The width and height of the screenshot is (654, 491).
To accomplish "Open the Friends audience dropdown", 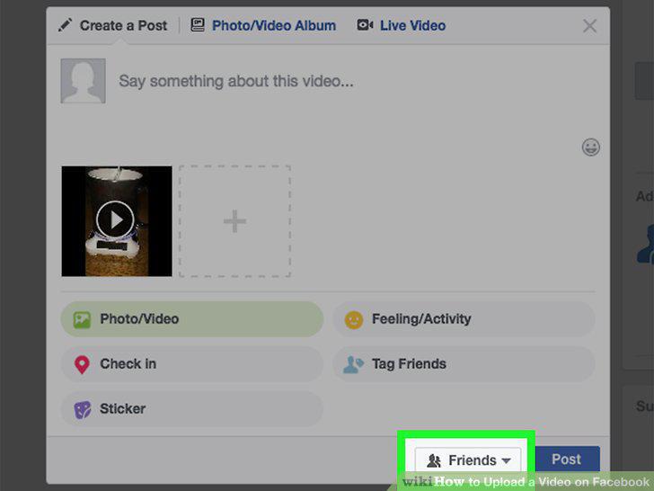I will click(x=468, y=460).
